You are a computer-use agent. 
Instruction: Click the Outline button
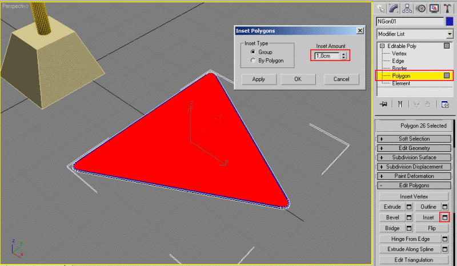(x=428, y=207)
